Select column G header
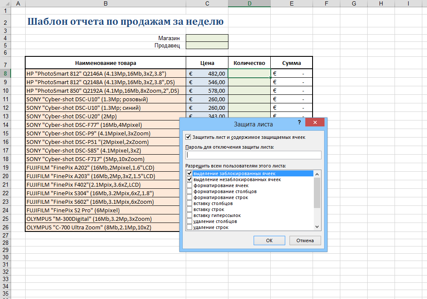This screenshot has width=427, height=299. [354, 3]
